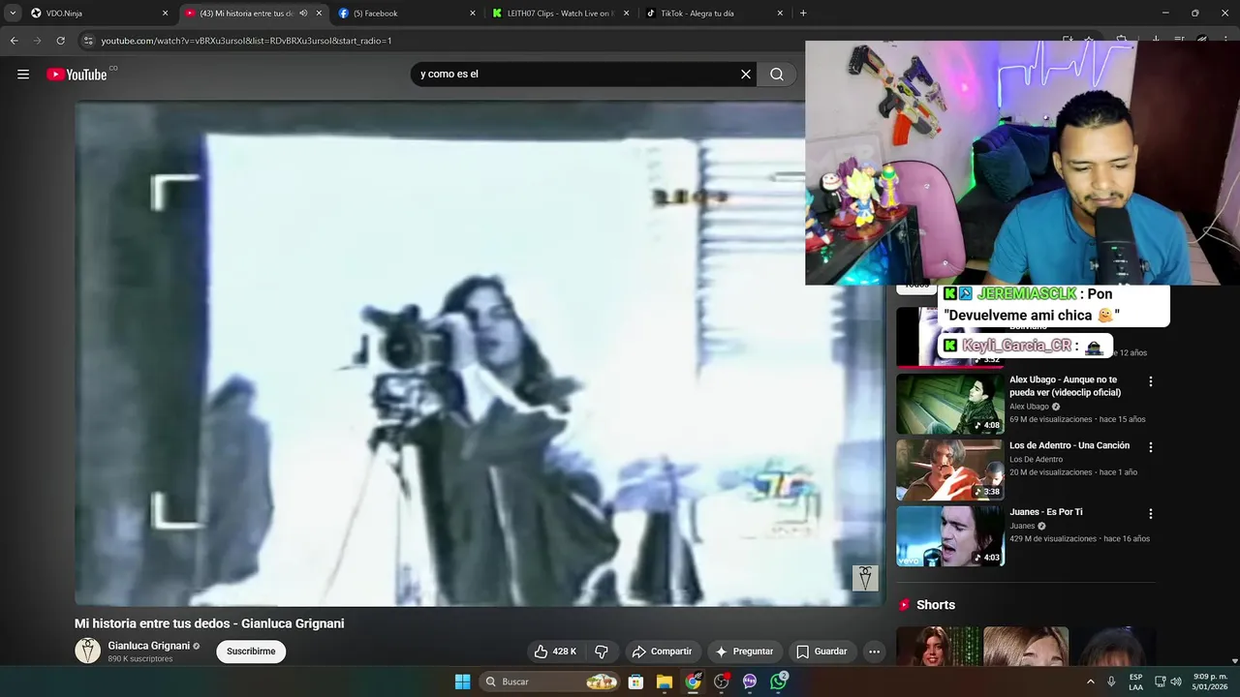The height and width of the screenshot is (697, 1240).
Task: Subscribe via Suscribirme button
Action: (251, 652)
